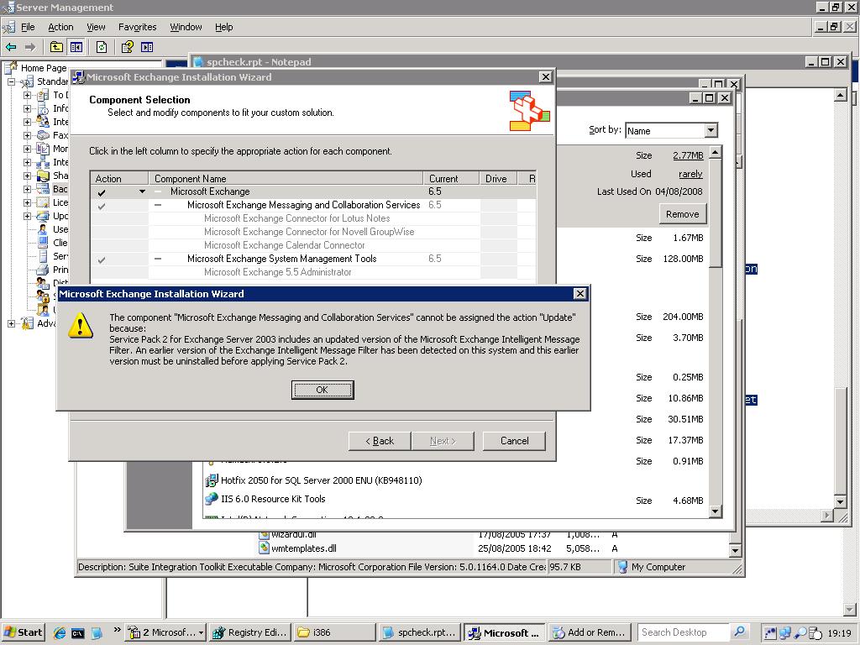Go Back in the Installation Wizard
Image resolution: width=860 pixels, height=645 pixels.
click(x=380, y=441)
